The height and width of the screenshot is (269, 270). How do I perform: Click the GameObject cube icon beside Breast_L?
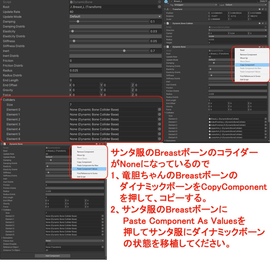tap(166, 2)
